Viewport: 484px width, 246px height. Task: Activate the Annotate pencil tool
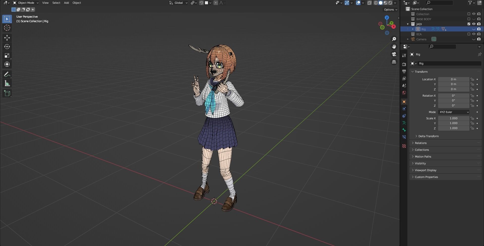(x=7, y=74)
